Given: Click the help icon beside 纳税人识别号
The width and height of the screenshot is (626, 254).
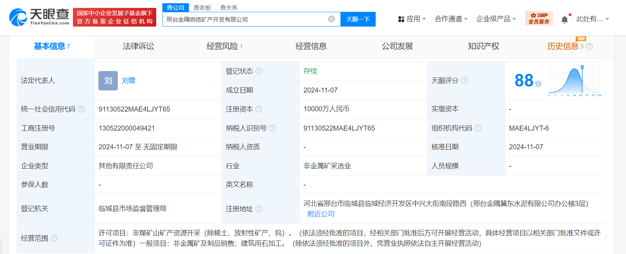Looking at the screenshot, I should (273, 128).
